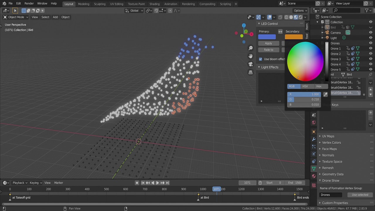Select the pan hand icon in viewport
Viewport: 375px width, 211px height.
click(250, 56)
